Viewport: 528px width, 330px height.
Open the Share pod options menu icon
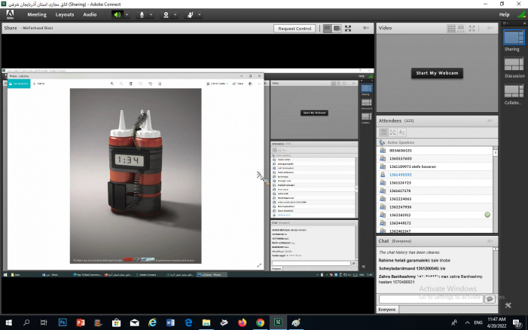pyautogui.click(x=365, y=29)
